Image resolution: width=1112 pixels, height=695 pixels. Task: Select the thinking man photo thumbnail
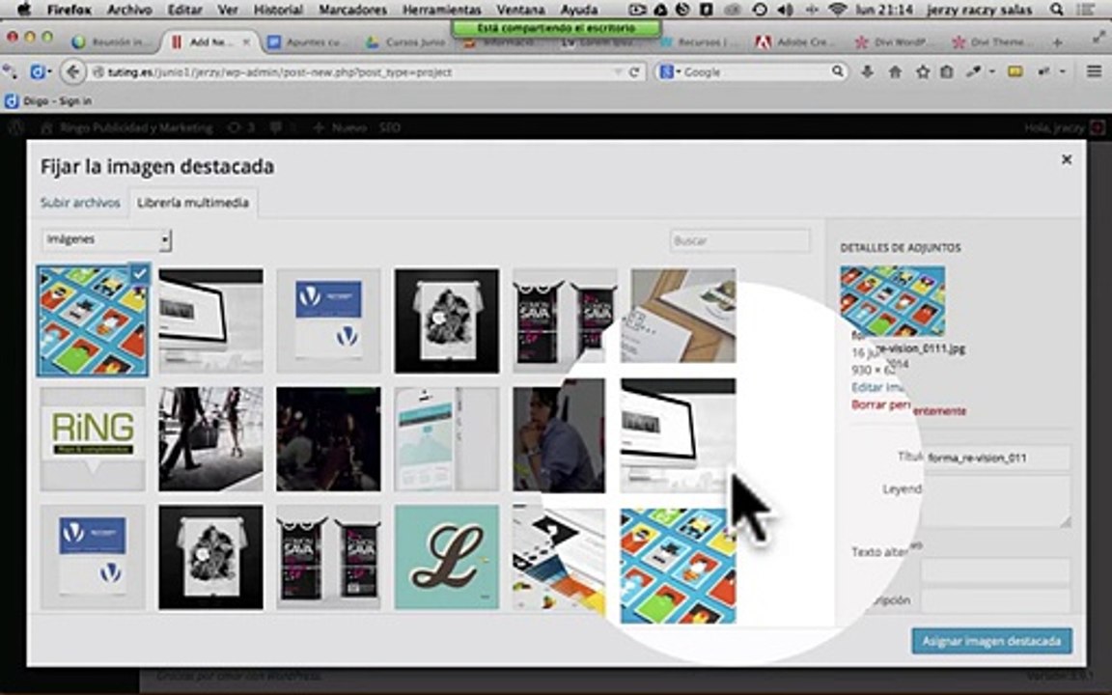point(560,439)
